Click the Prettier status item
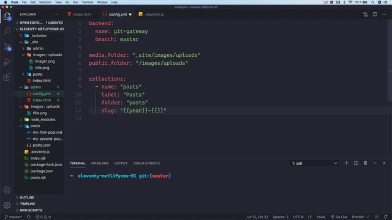The height and width of the screenshot is (220, 392). (x=361, y=217)
